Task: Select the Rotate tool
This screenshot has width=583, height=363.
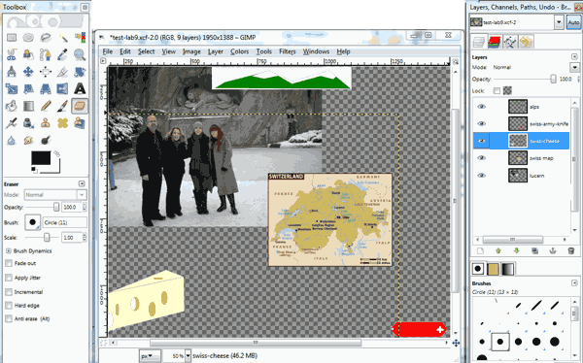Action: (80, 71)
